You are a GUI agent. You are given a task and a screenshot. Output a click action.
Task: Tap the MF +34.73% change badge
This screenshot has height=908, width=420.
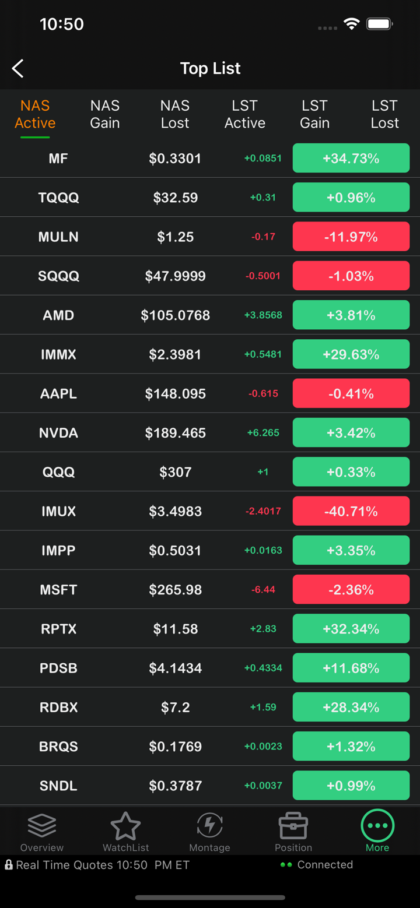pyautogui.click(x=351, y=159)
